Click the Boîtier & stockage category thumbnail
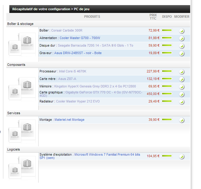 [x=22, y=44]
